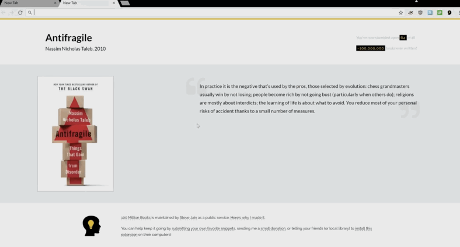Close the first New Tab
460x247 pixels.
[55, 3]
